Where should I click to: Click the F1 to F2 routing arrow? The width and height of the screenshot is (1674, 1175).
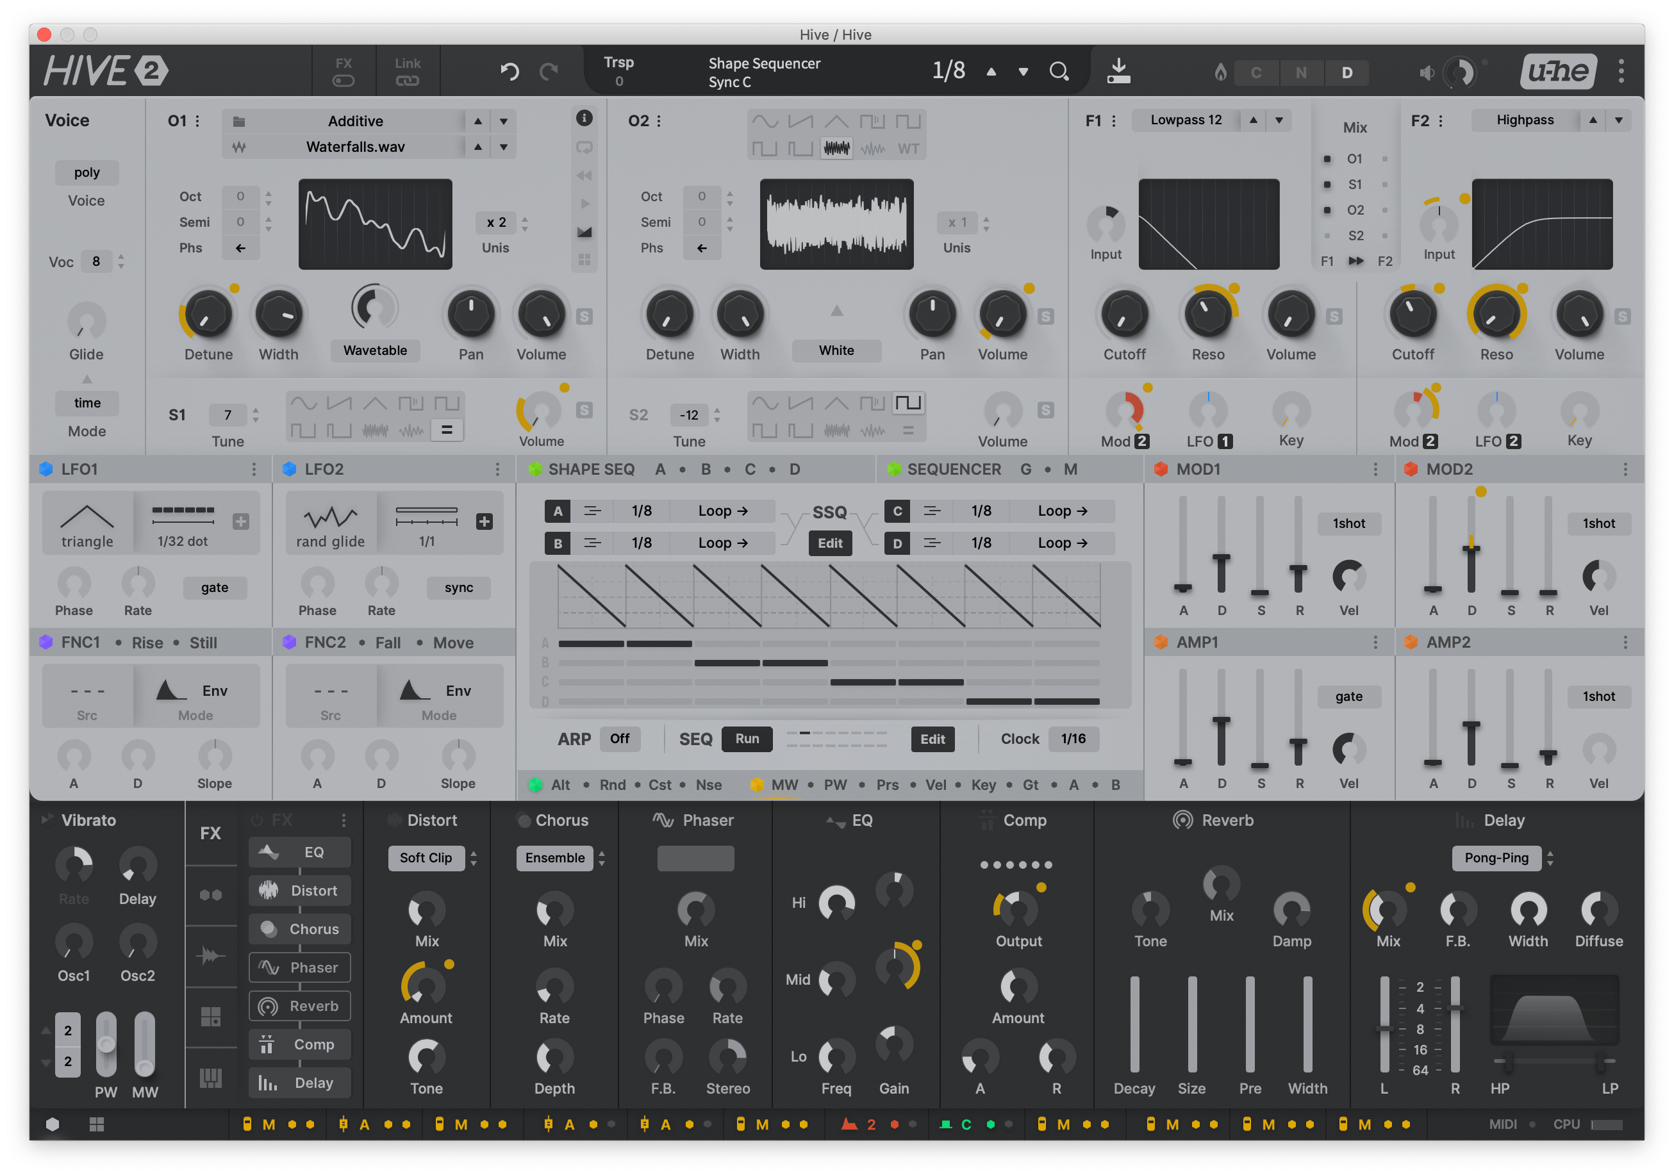click(x=1355, y=261)
